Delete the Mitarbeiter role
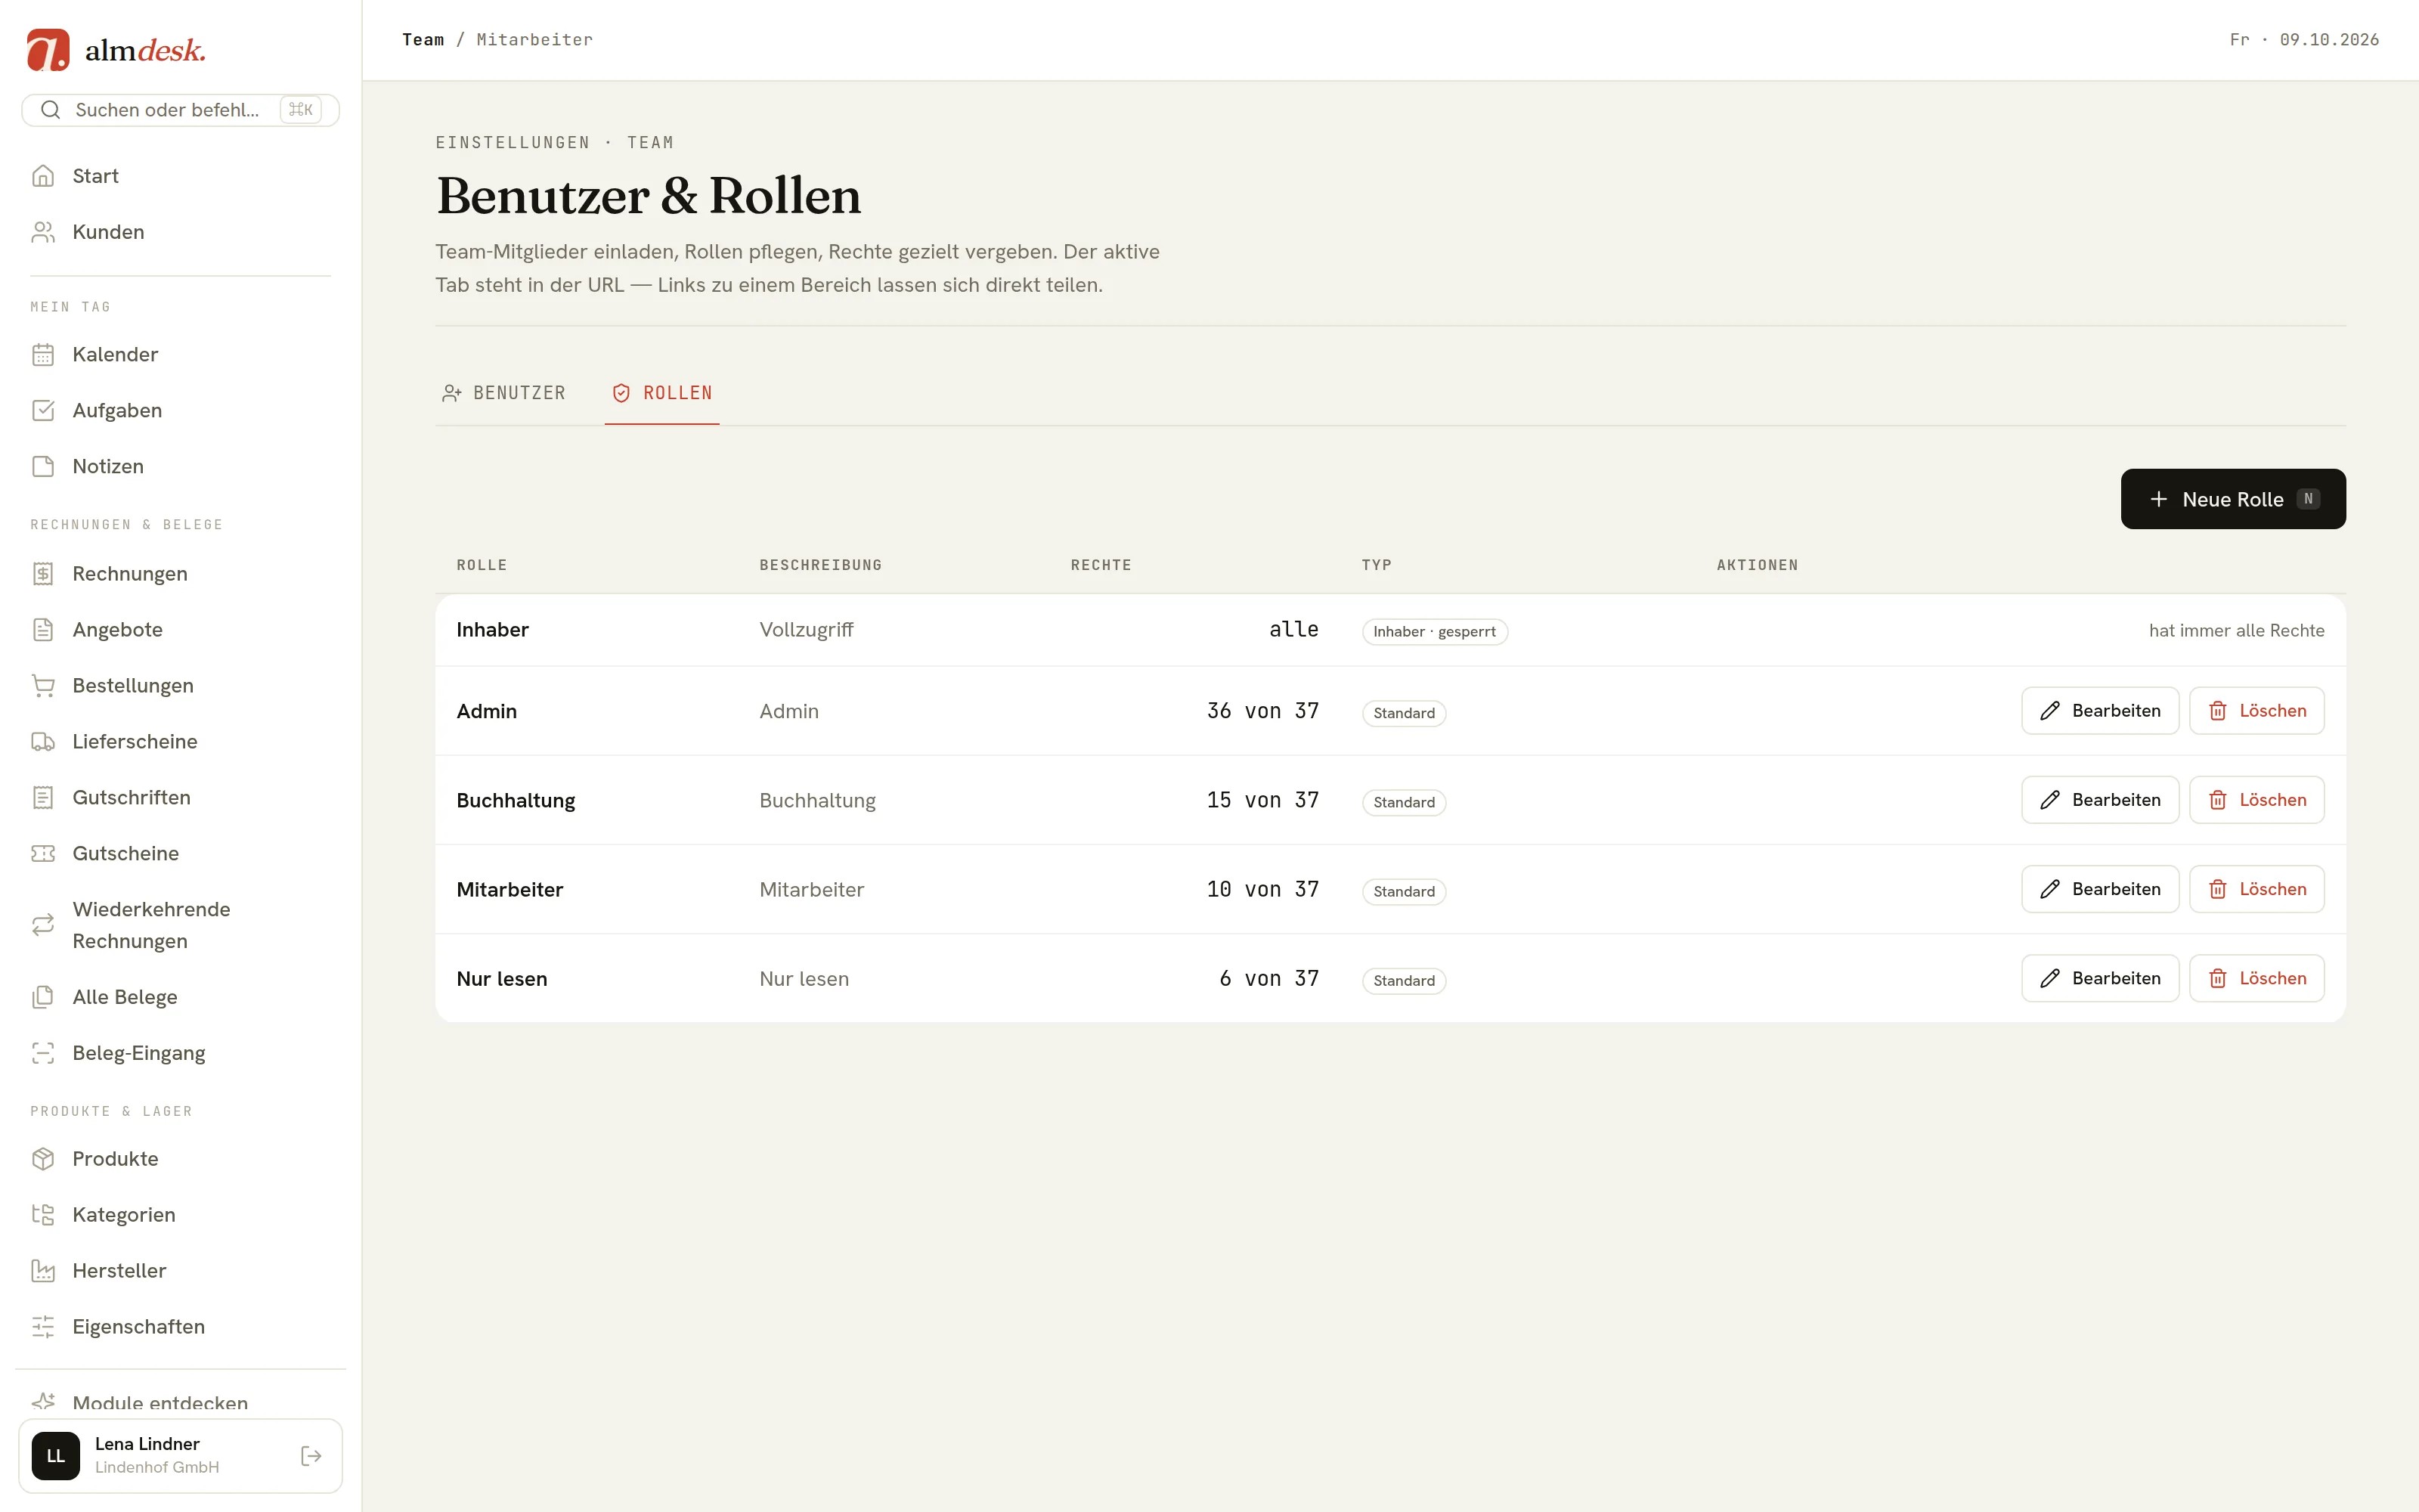Image resolution: width=2419 pixels, height=1512 pixels. click(2257, 889)
